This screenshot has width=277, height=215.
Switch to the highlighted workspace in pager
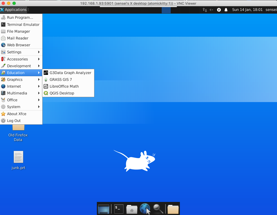pyautogui.click(x=166, y=10)
